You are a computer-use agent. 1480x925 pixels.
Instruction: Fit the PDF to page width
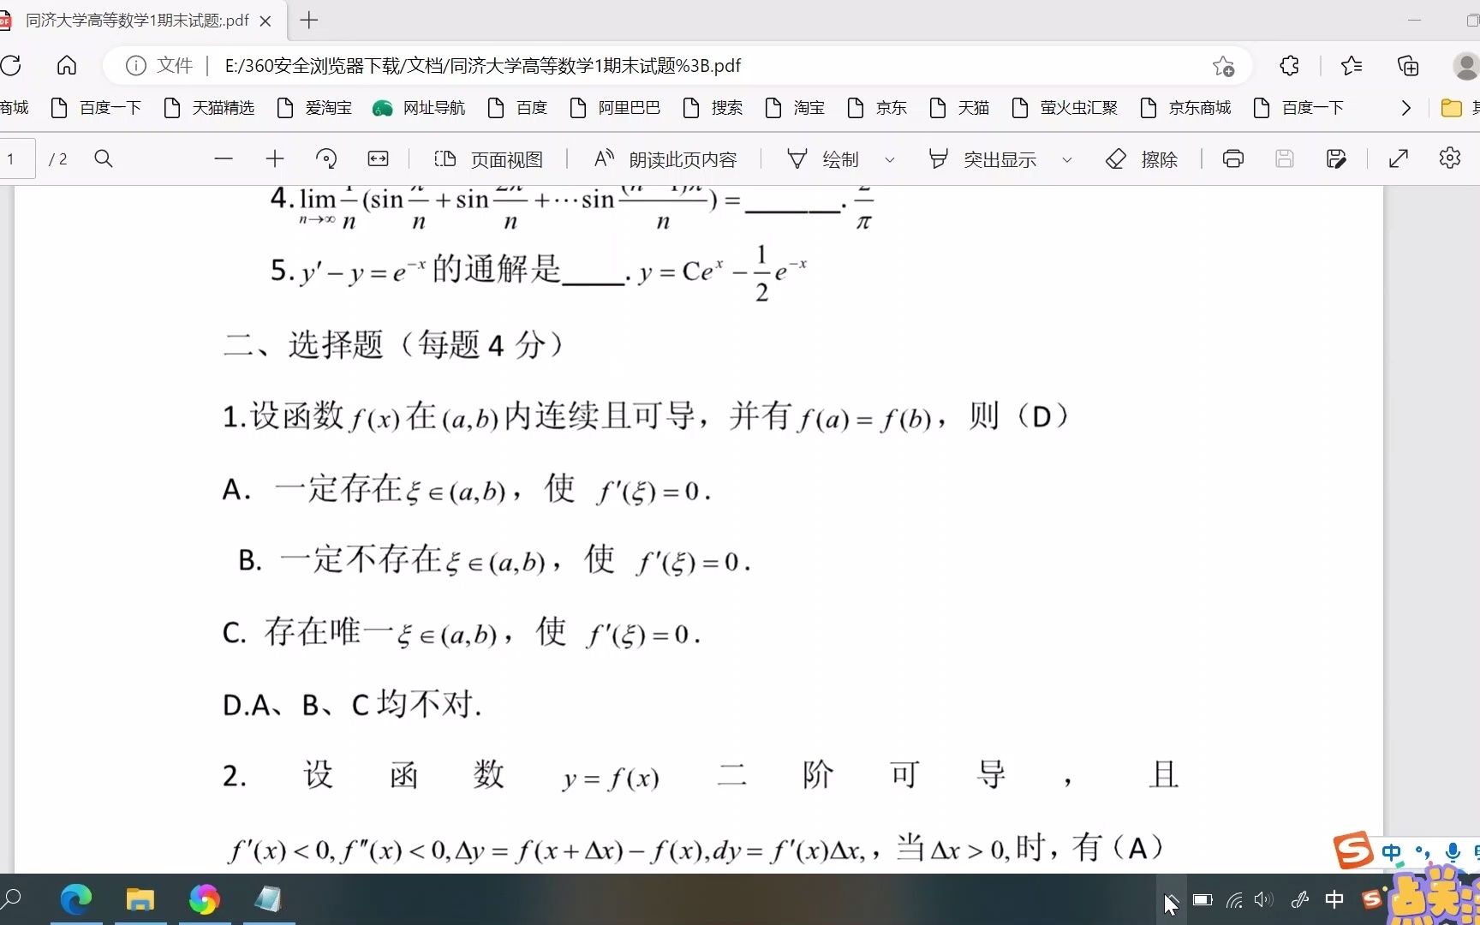point(378,158)
